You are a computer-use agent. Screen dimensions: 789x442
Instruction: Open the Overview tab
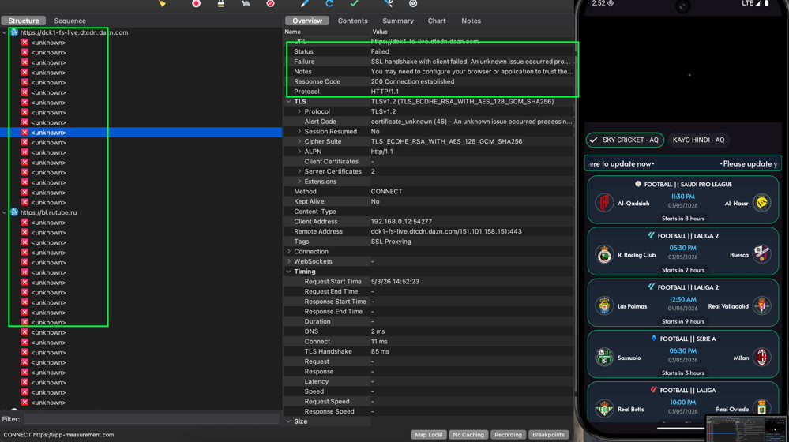pos(307,21)
